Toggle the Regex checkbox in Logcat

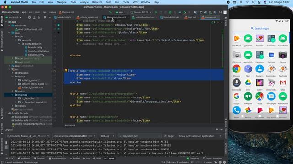[x=165, y=136]
